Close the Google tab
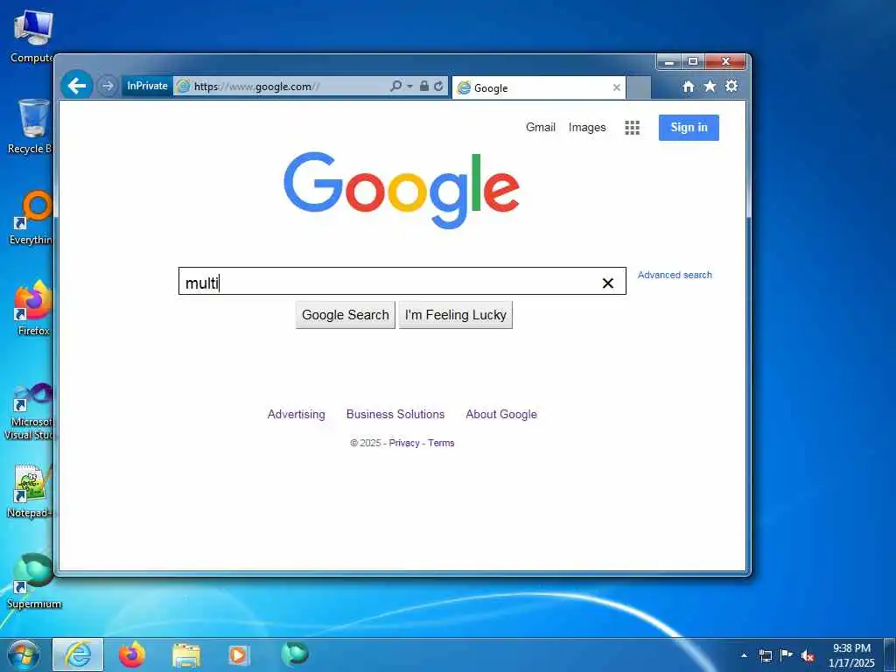Screen dimensions: 896x672 click(617, 87)
